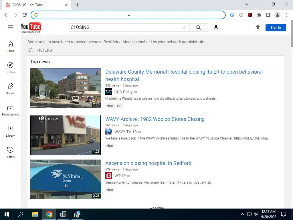The height and width of the screenshot is (220, 293).
Task: Open Subscriptions in the sidebar
Action: coord(10,110)
